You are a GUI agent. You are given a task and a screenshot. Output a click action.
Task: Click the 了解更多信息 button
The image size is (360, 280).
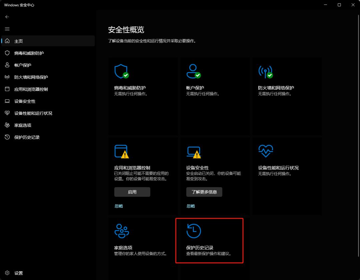(x=204, y=192)
